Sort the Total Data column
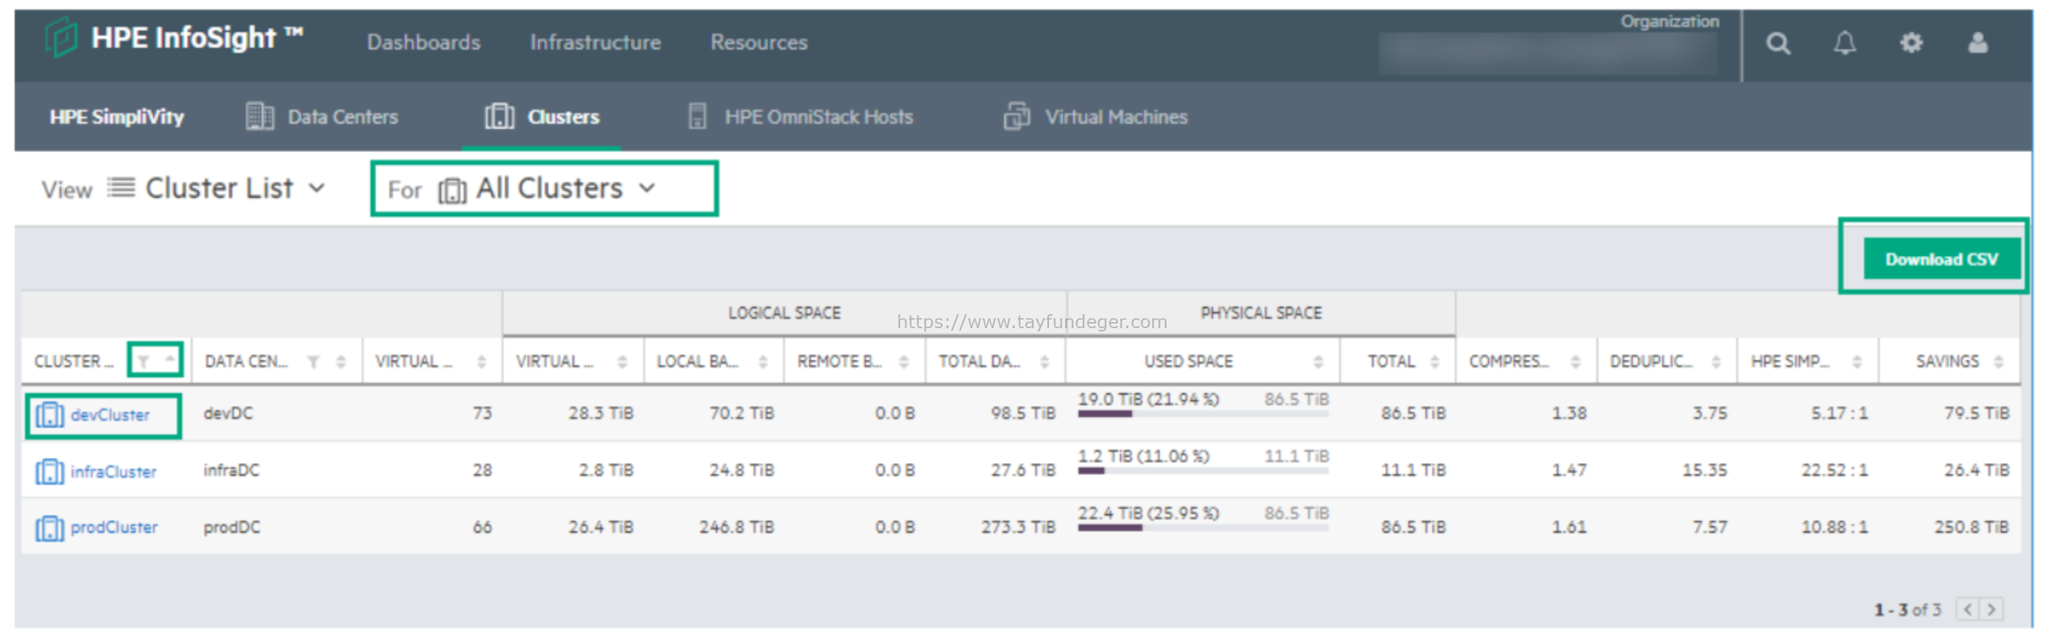Viewport: 2062px width, 643px height. pyautogui.click(x=1044, y=363)
